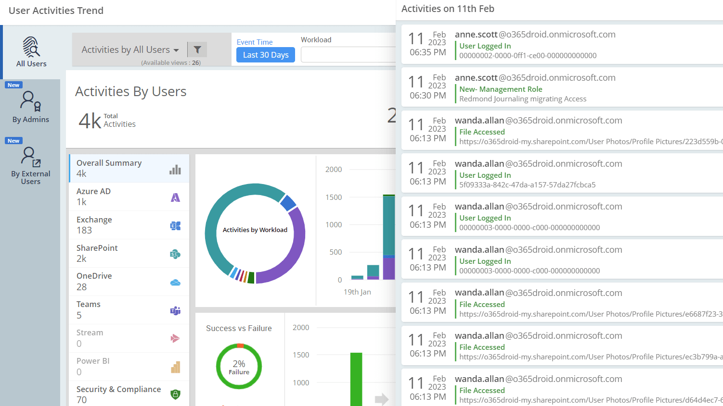Select the All Users fingerprint icon
The width and height of the screenshot is (723, 406).
[31, 48]
